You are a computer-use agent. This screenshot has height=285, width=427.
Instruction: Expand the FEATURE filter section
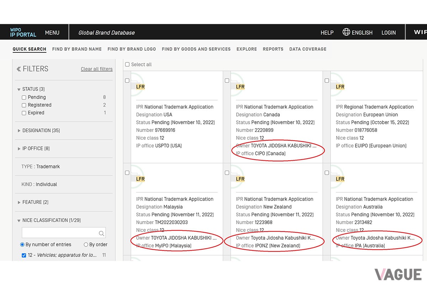[33, 202]
